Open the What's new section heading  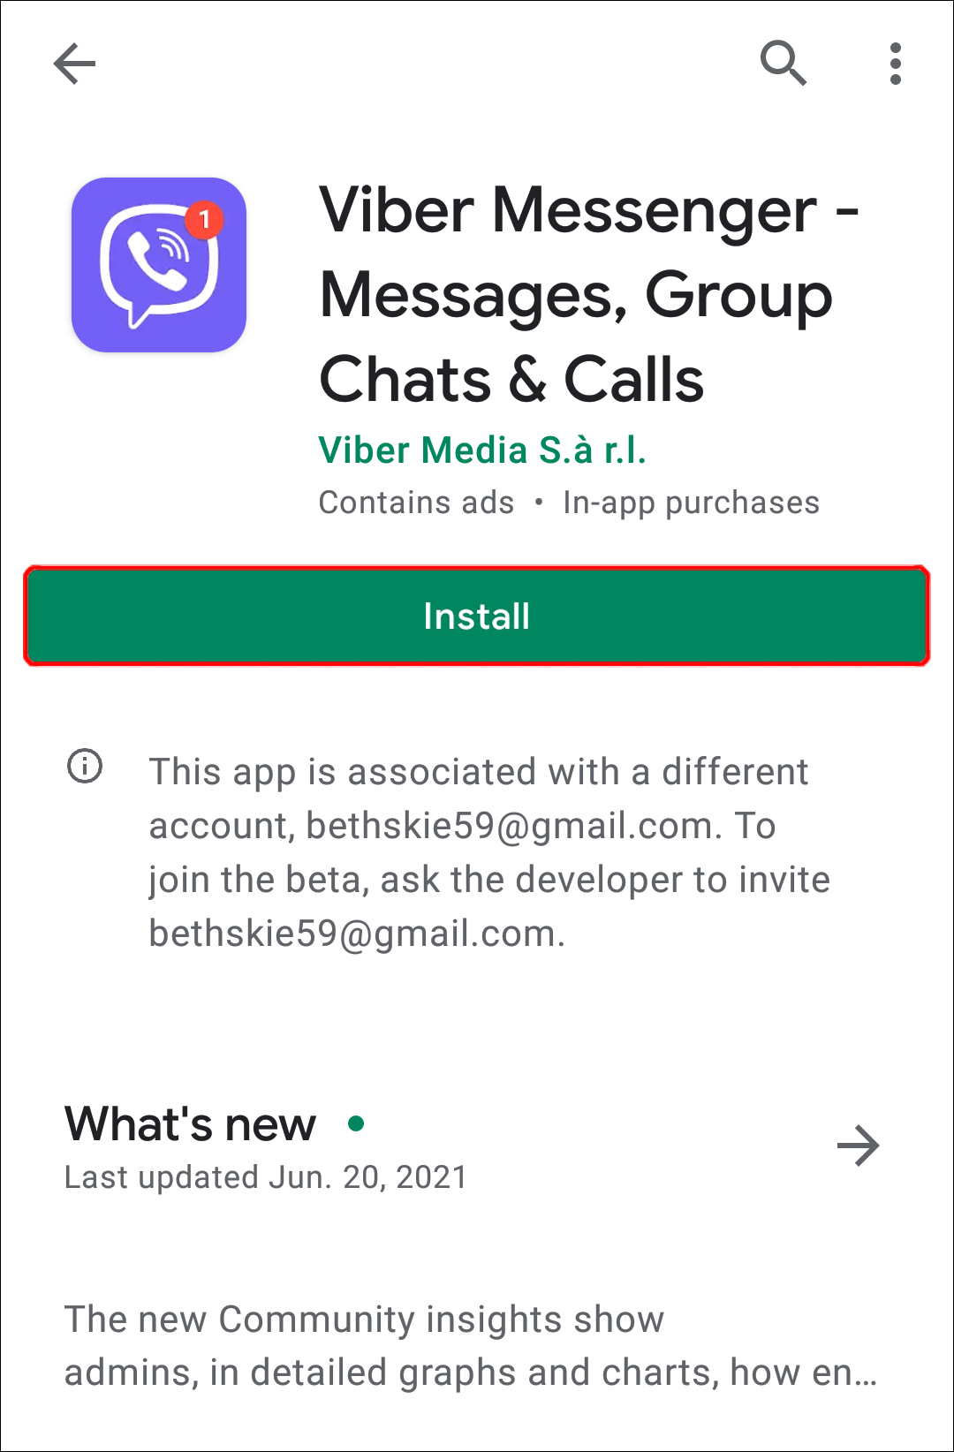click(x=190, y=1124)
